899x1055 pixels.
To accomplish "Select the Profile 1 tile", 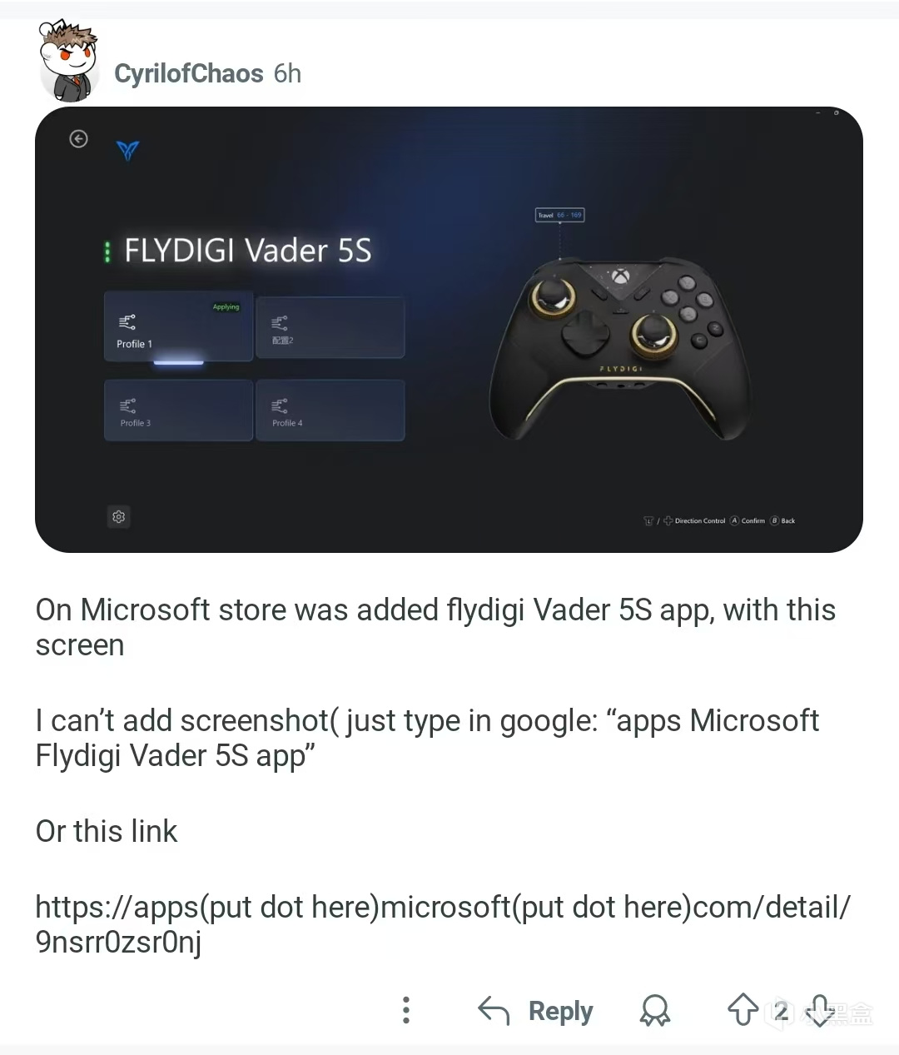I will point(178,326).
